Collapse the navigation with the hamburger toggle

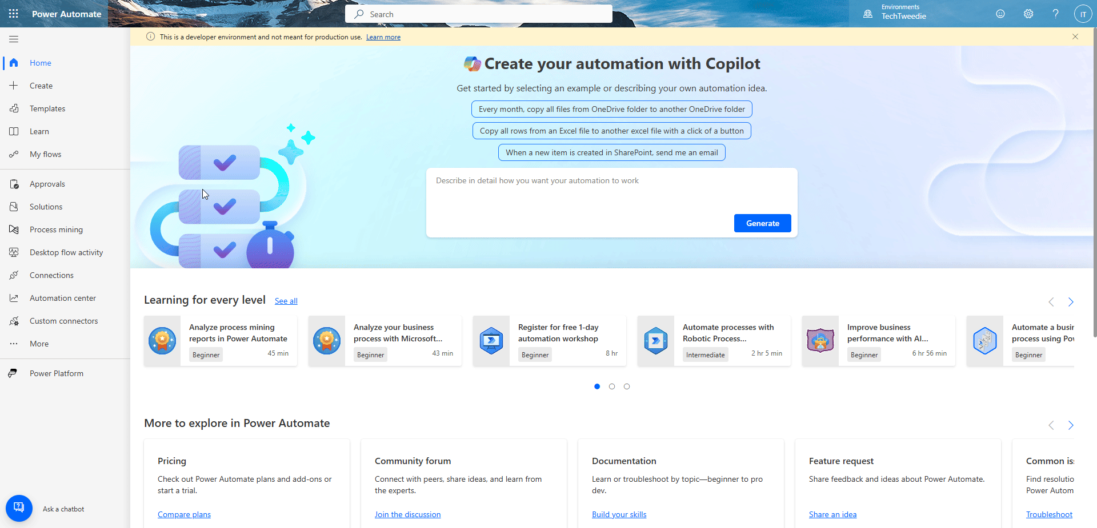pyautogui.click(x=13, y=39)
